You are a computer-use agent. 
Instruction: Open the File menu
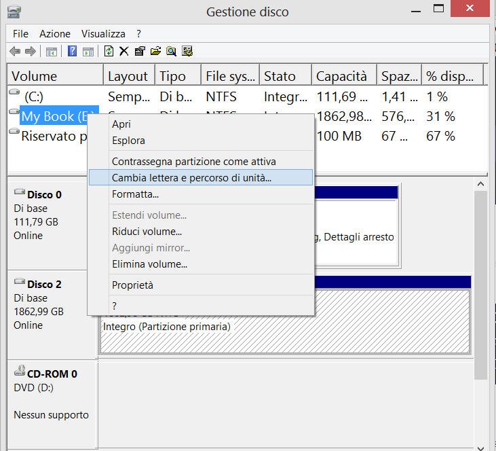20,34
